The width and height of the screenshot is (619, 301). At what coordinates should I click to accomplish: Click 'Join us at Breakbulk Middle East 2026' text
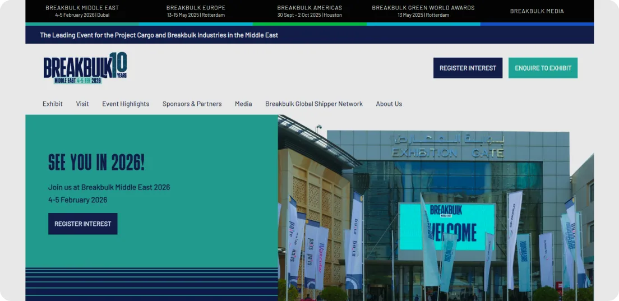coord(109,187)
